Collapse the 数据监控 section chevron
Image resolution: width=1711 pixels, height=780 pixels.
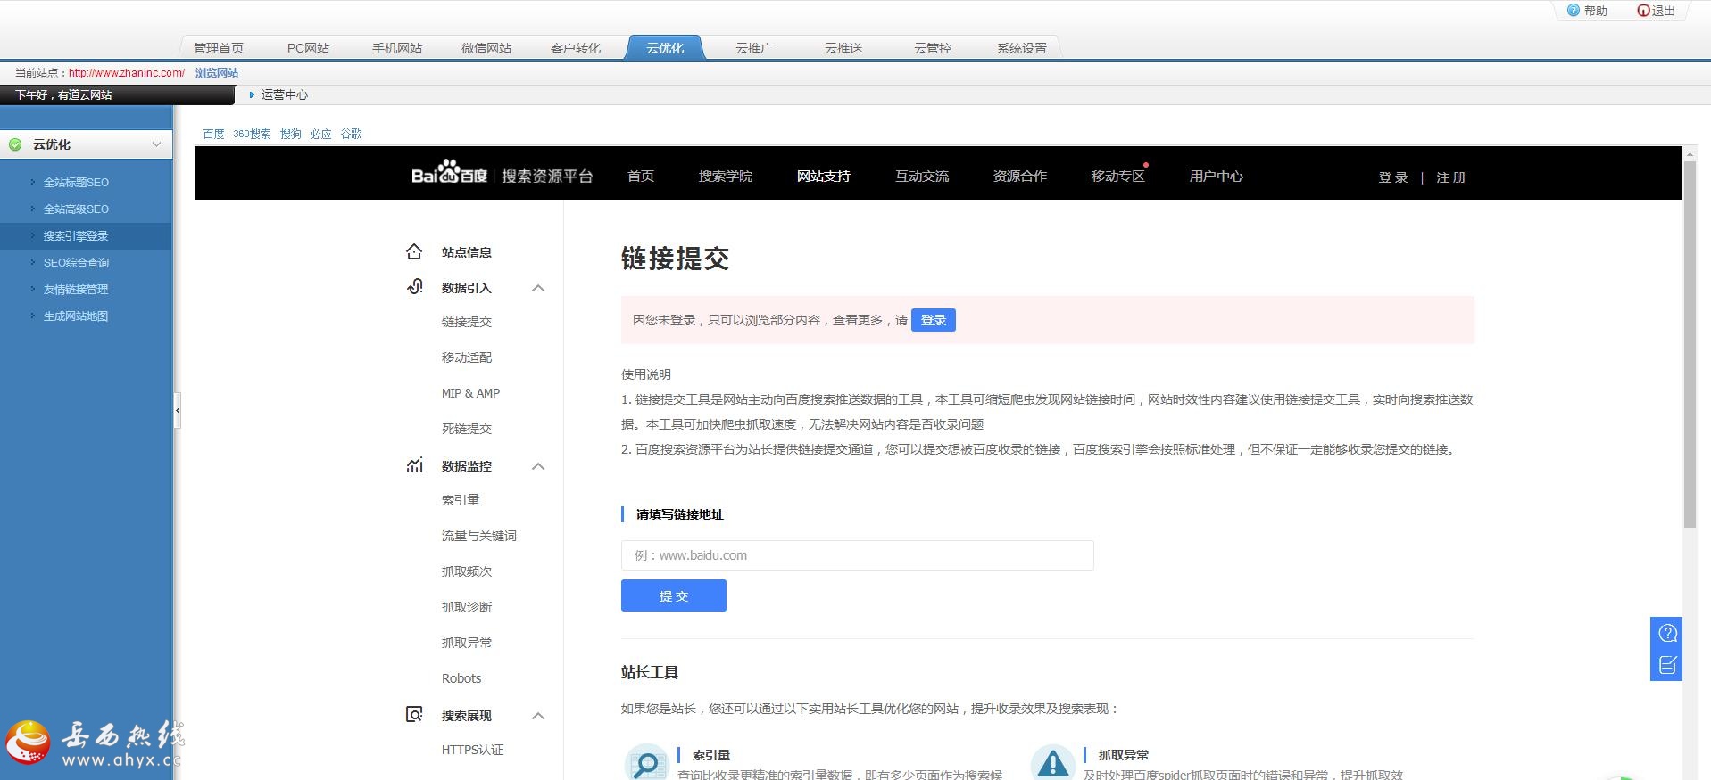point(538,466)
